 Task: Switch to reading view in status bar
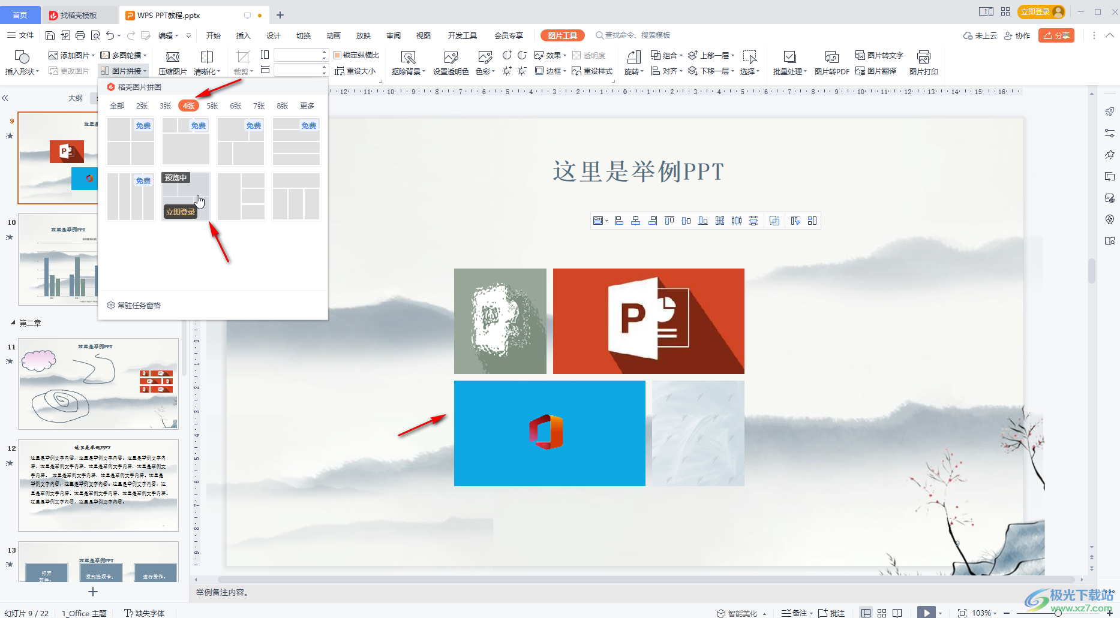click(x=897, y=613)
